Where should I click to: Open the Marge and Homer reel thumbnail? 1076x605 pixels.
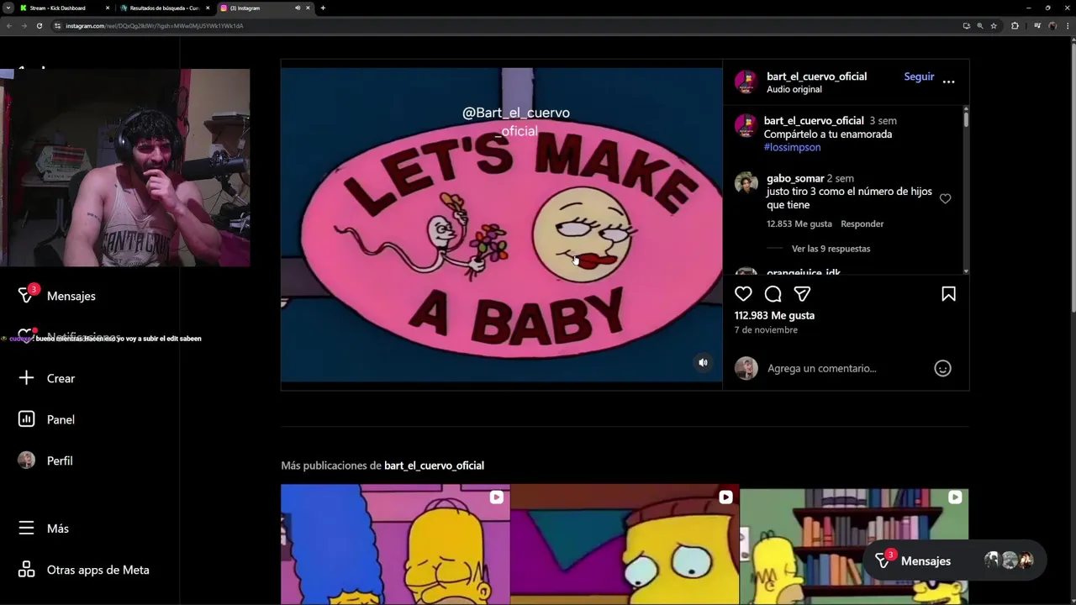click(395, 544)
